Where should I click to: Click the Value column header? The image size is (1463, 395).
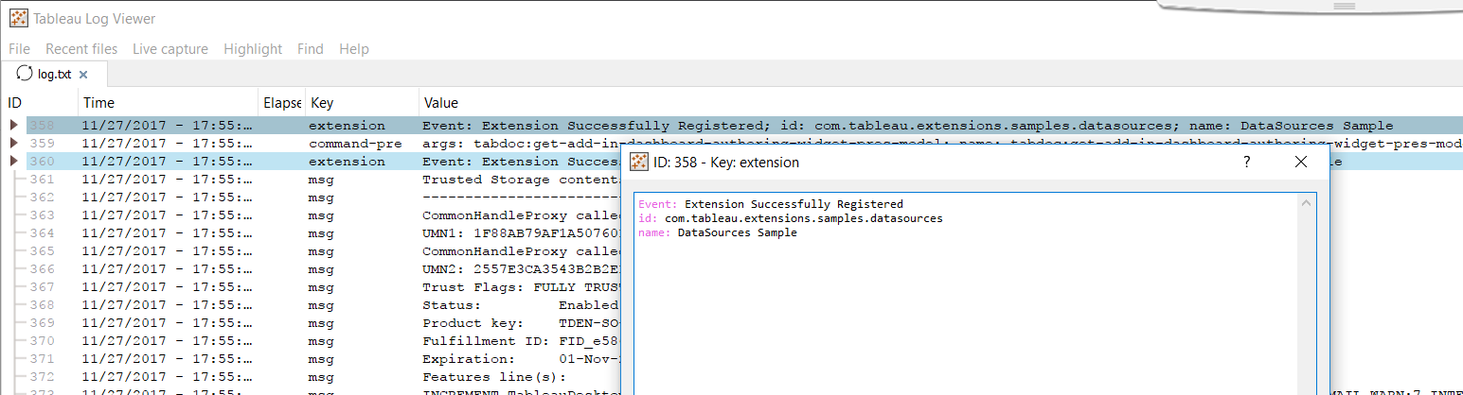(441, 103)
